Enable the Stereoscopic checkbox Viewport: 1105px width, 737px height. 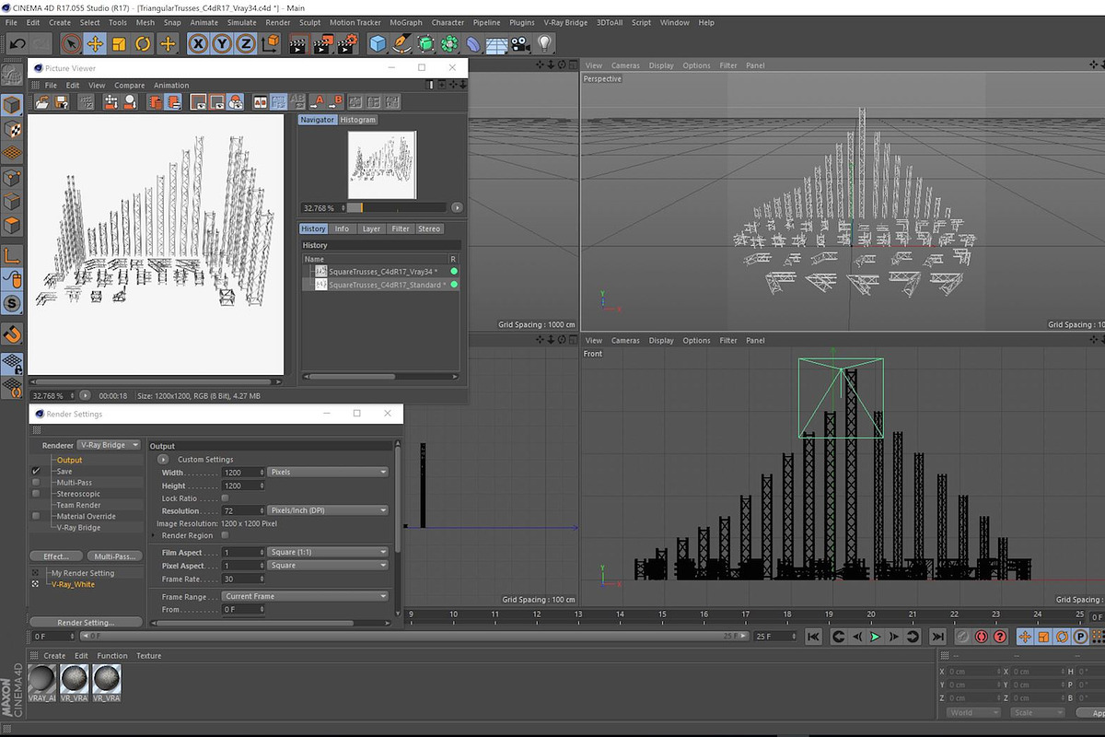[x=36, y=494]
